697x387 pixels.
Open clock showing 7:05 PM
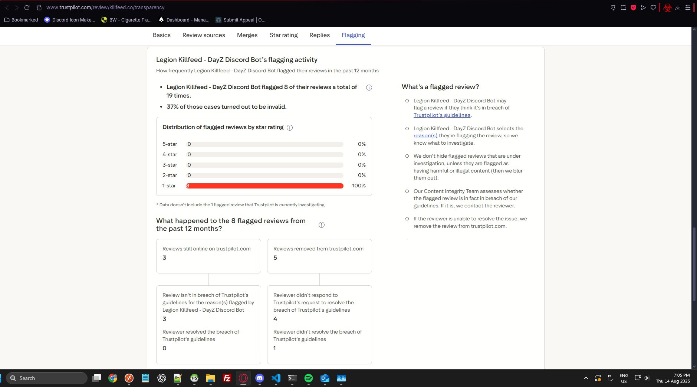(x=673, y=378)
